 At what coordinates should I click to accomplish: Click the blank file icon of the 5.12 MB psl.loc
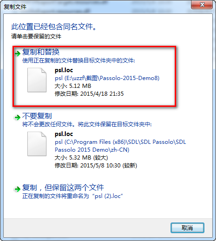pyautogui.click(x=37, y=80)
